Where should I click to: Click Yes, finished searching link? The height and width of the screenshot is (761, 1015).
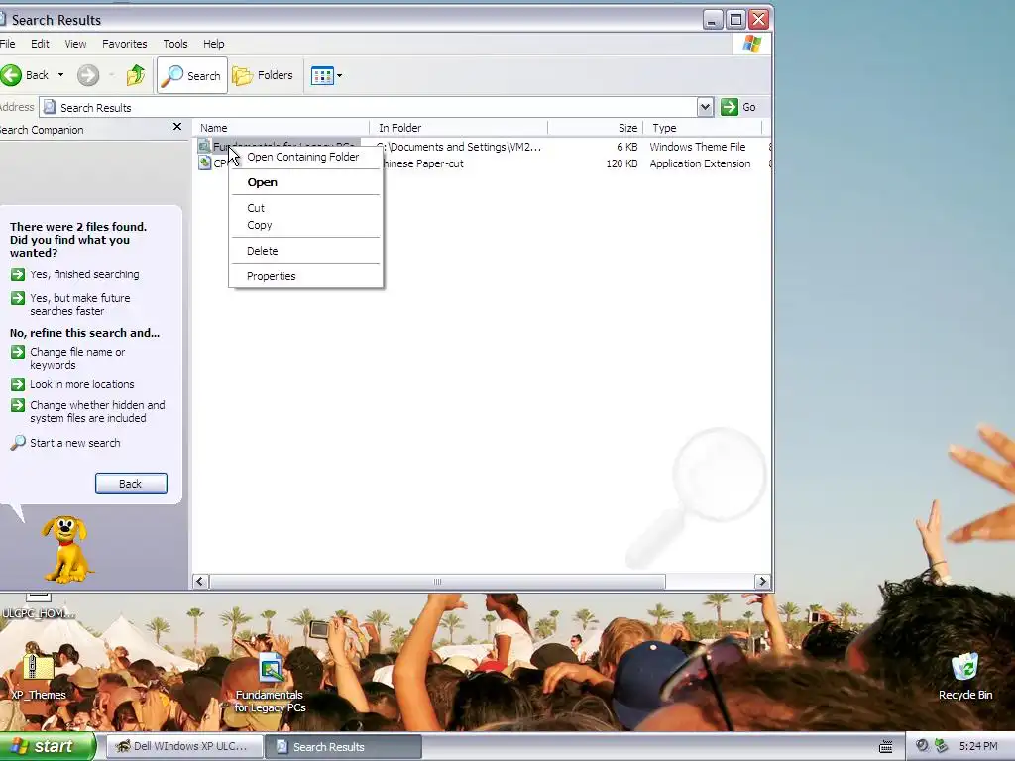tap(84, 274)
